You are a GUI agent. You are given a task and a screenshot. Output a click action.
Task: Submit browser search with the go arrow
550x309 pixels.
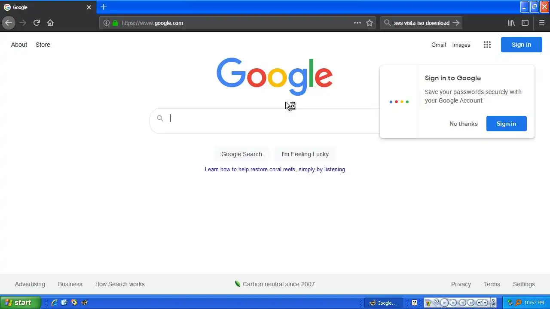pos(456,23)
